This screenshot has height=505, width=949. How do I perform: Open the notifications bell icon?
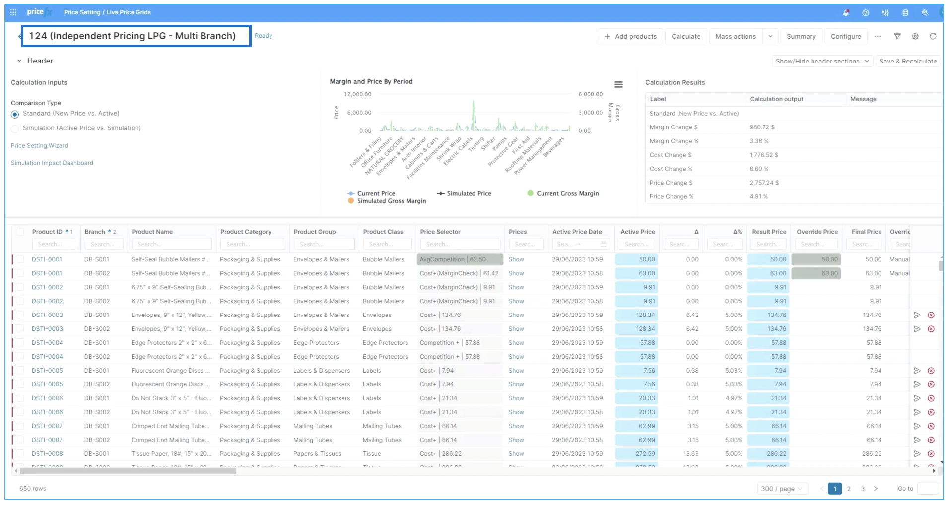click(x=846, y=13)
